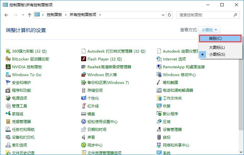The height and width of the screenshot is (155, 244).
Task: Click the BitLocker 驱动器加密 icon
Action: (x=8, y=59)
